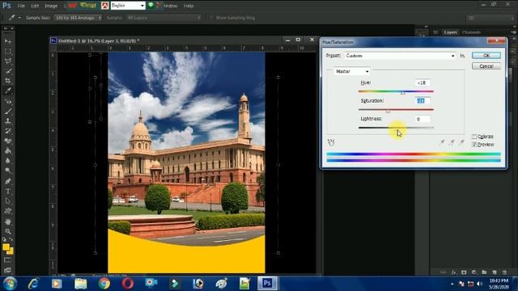The height and width of the screenshot is (291, 518).
Task: Select the Hand tool
Action: click(x=8, y=221)
